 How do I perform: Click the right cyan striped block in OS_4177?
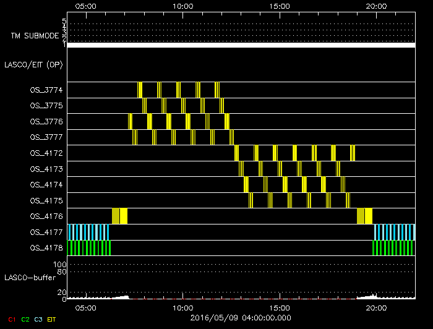(394, 232)
